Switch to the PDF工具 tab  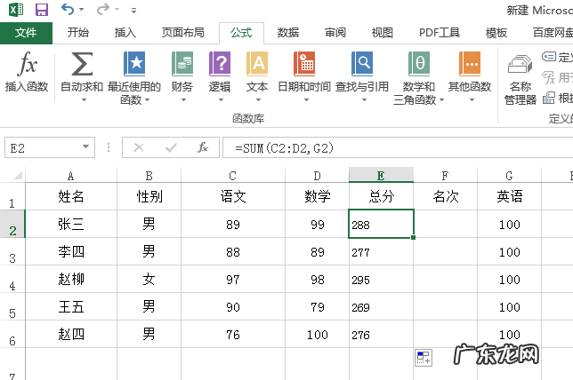click(440, 33)
